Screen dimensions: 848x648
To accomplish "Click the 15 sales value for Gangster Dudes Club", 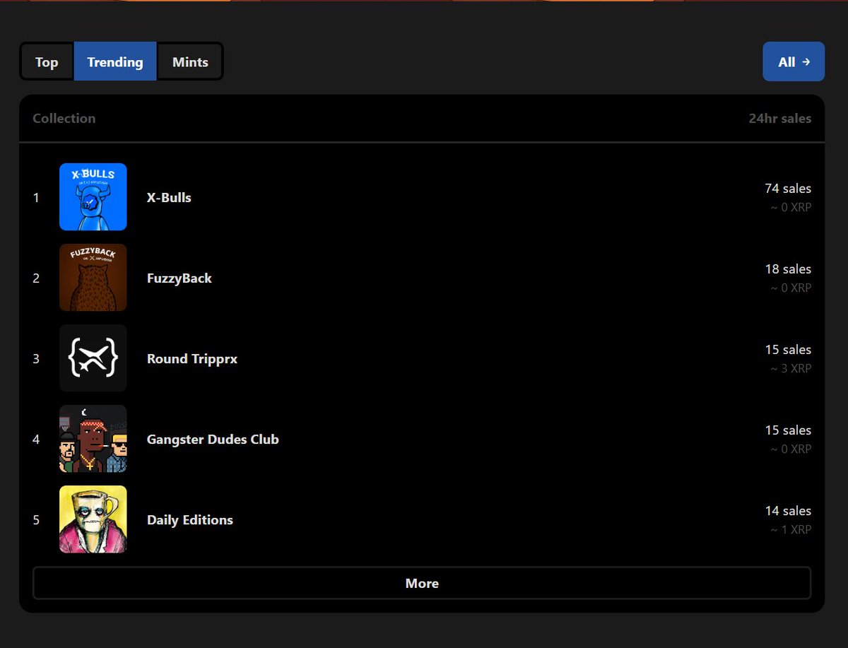I will click(x=788, y=430).
